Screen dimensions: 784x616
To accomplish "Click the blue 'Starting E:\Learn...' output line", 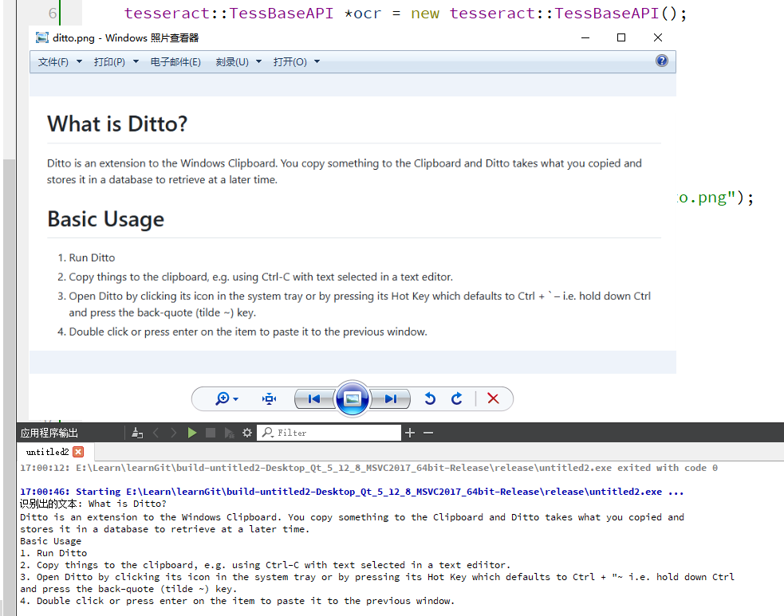I will [352, 492].
